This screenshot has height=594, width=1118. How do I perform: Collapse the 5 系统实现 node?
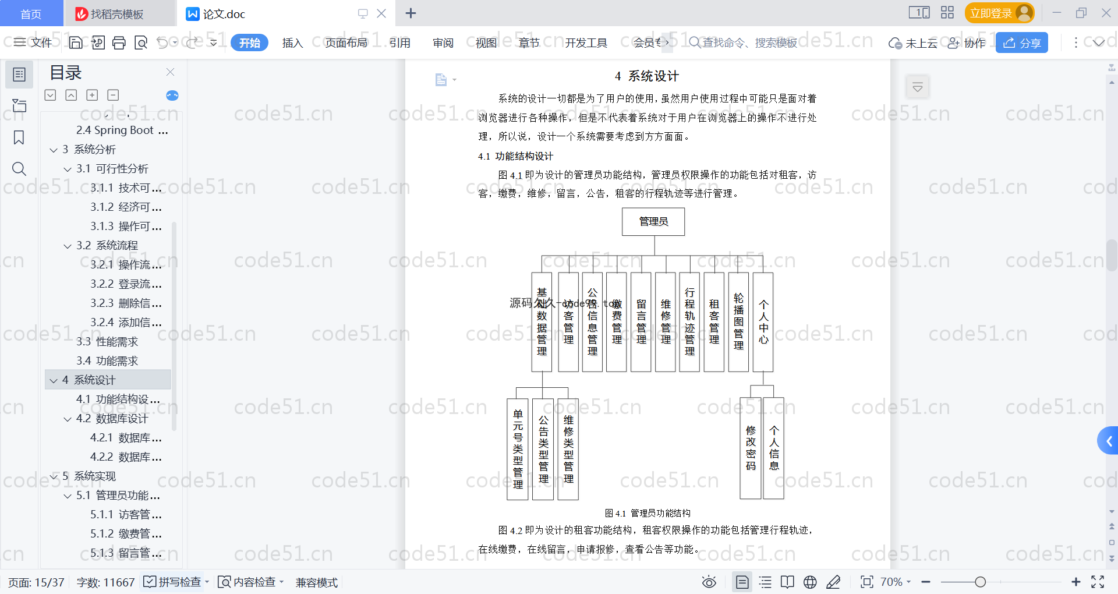(54, 477)
